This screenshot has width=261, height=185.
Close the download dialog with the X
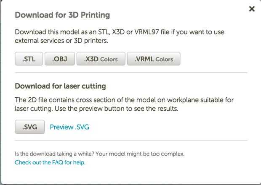(252, 9)
